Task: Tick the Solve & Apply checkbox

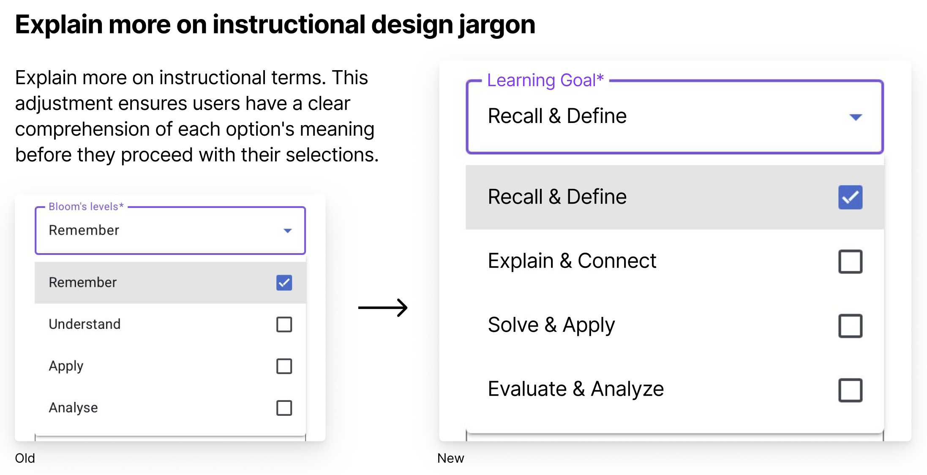Action: coord(850,326)
